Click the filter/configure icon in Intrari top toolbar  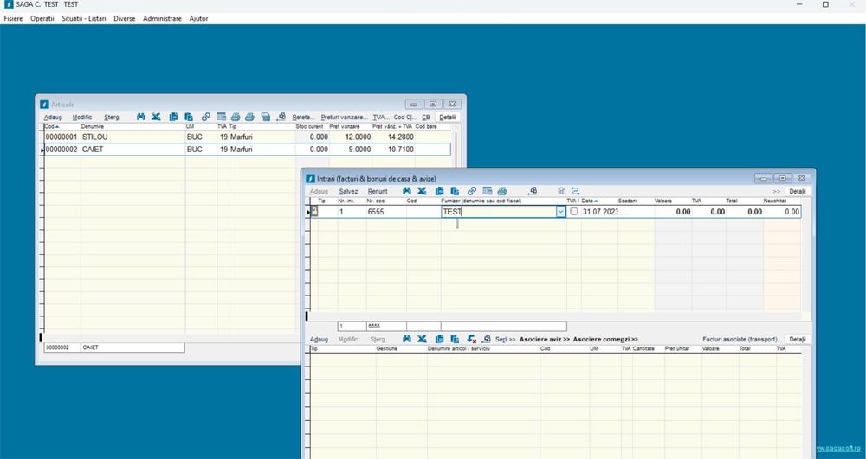point(533,191)
